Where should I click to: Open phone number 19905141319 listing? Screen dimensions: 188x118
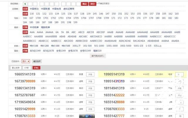click(114, 74)
